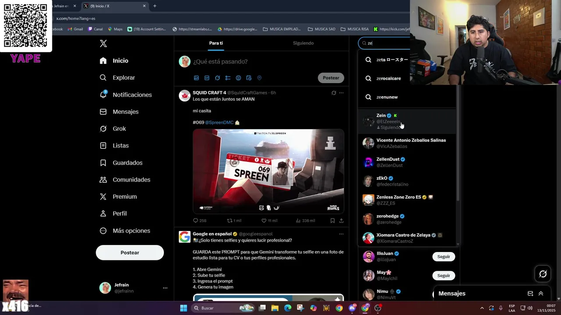Open more options on Google en español post

tap(341, 234)
